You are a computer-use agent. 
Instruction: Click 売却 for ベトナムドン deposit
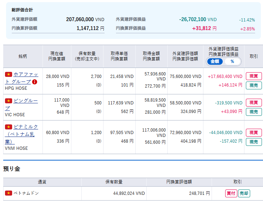point(244,193)
